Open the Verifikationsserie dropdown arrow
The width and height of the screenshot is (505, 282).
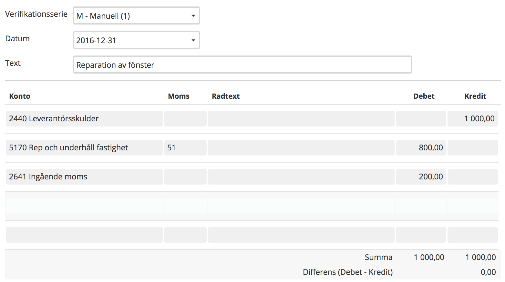pos(193,16)
